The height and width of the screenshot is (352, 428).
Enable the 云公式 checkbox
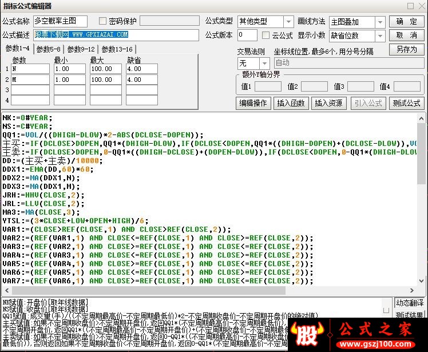(265, 35)
